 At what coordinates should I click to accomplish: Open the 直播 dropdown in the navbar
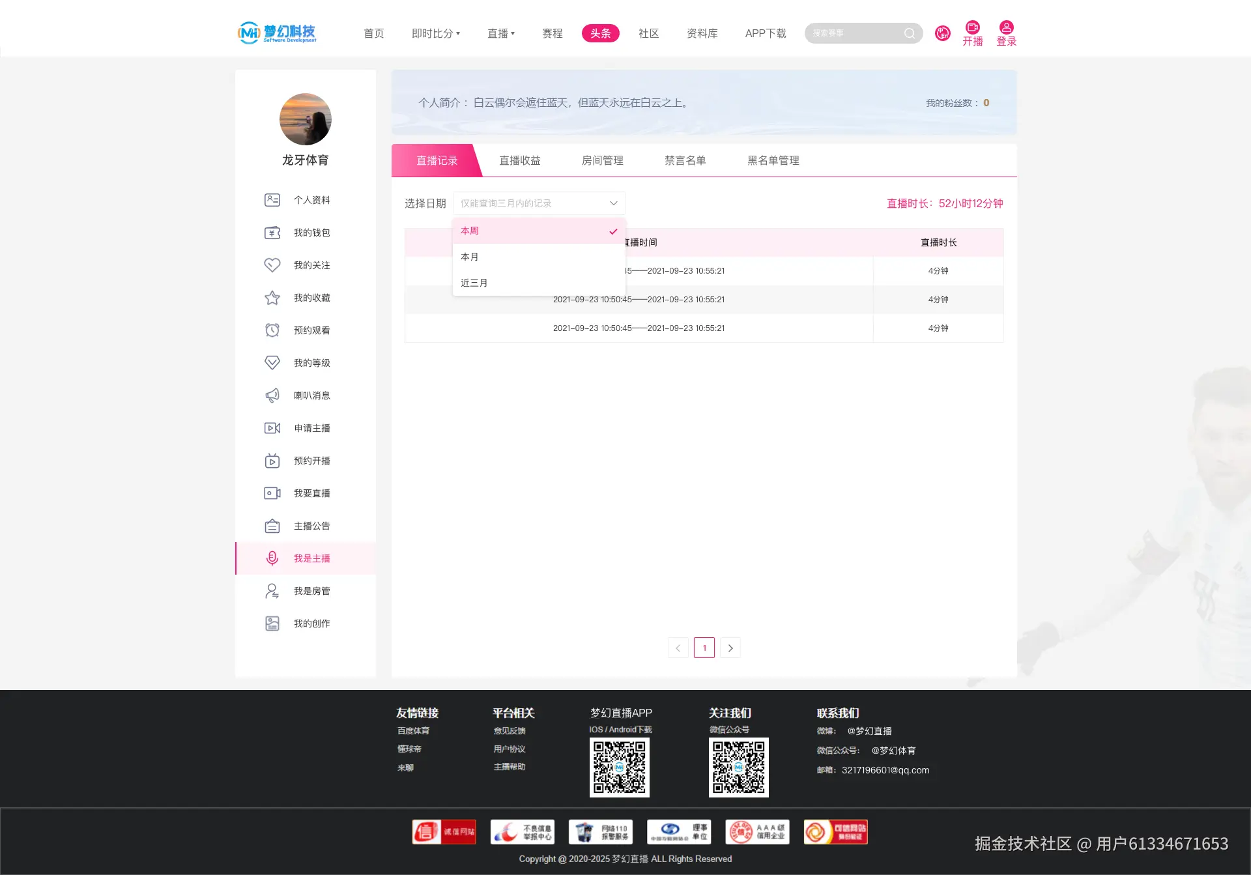pyautogui.click(x=501, y=33)
